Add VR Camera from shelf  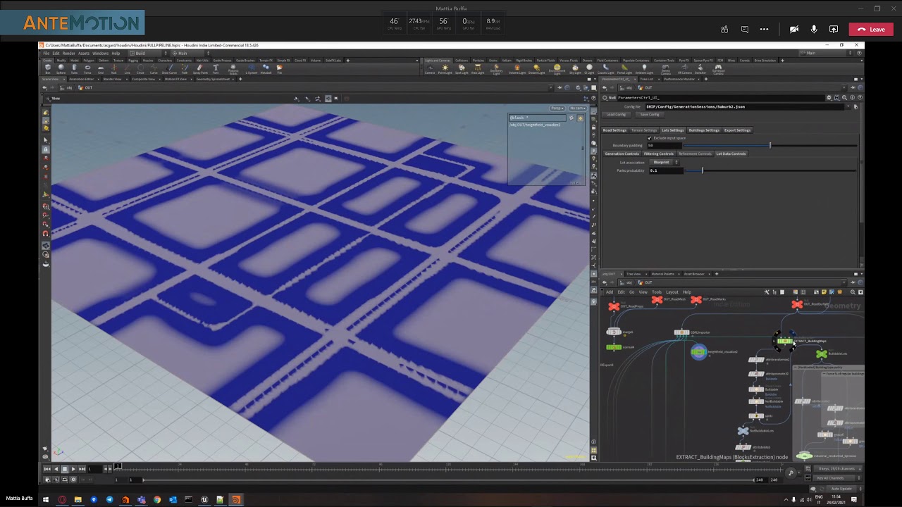684,69
